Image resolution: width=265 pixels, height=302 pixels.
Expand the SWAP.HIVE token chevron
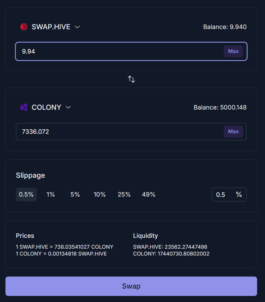[x=77, y=27]
